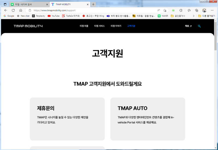This screenshot has width=218, height=150.
Task: Click the scrollbar up arrow
Action: (x=216, y=21)
